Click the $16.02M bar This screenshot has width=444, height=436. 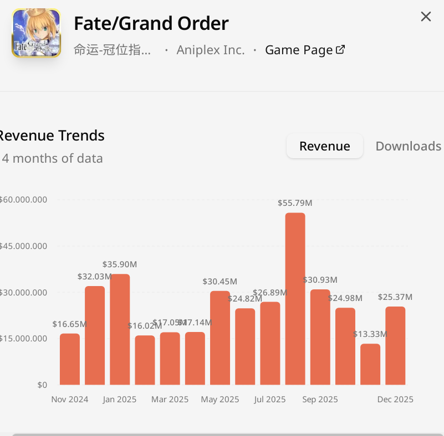145,360
